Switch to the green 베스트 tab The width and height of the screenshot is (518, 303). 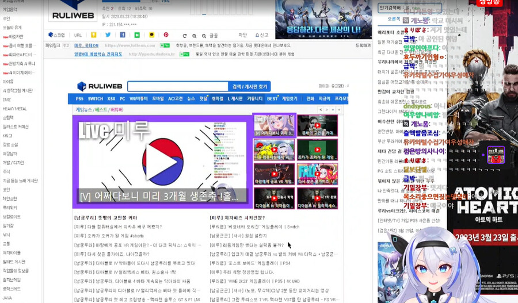[x=101, y=110]
